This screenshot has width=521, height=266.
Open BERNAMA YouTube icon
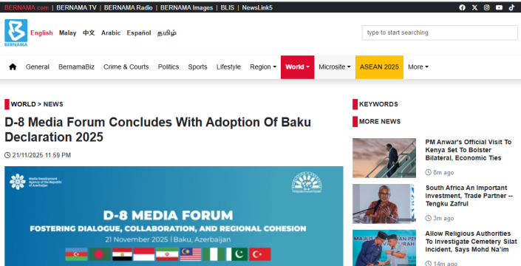[x=499, y=7]
